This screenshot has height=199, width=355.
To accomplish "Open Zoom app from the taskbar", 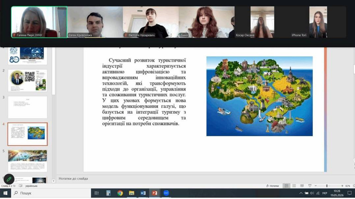I will 166,193.
